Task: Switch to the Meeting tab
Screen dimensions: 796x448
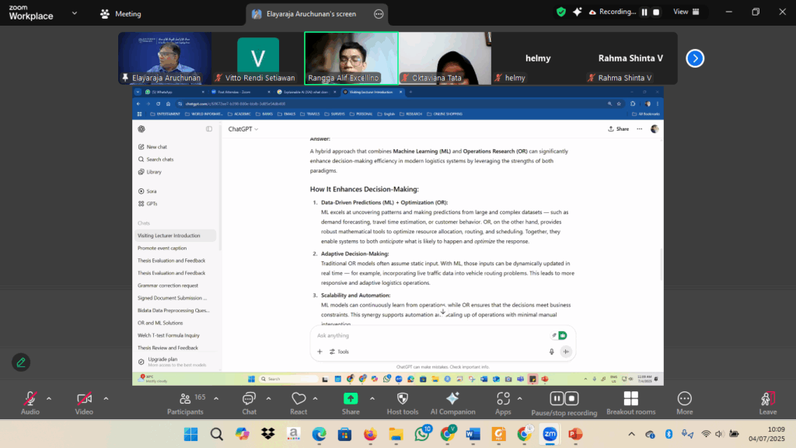Action: point(120,14)
